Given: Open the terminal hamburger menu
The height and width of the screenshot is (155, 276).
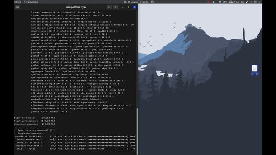Looking at the screenshot, I should pyautogui.click(x=116, y=7).
